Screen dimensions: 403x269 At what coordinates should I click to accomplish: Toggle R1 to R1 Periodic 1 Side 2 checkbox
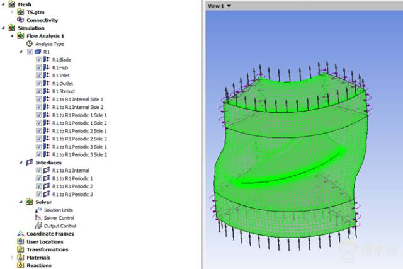tap(39, 123)
